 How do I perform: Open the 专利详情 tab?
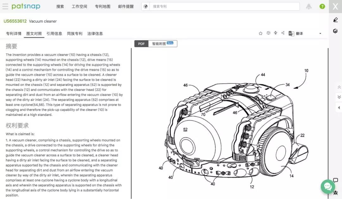tap(14, 34)
